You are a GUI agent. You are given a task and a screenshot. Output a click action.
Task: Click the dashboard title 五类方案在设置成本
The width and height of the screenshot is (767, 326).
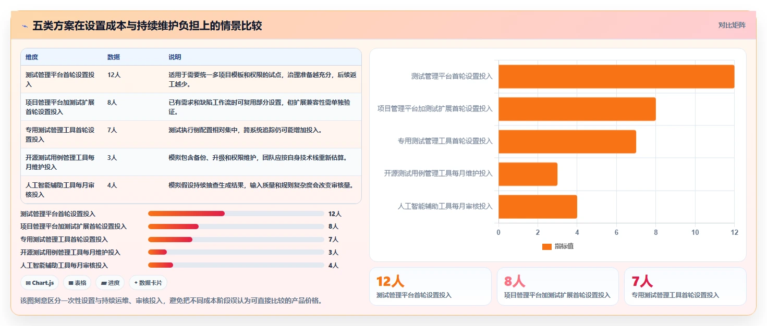point(147,26)
